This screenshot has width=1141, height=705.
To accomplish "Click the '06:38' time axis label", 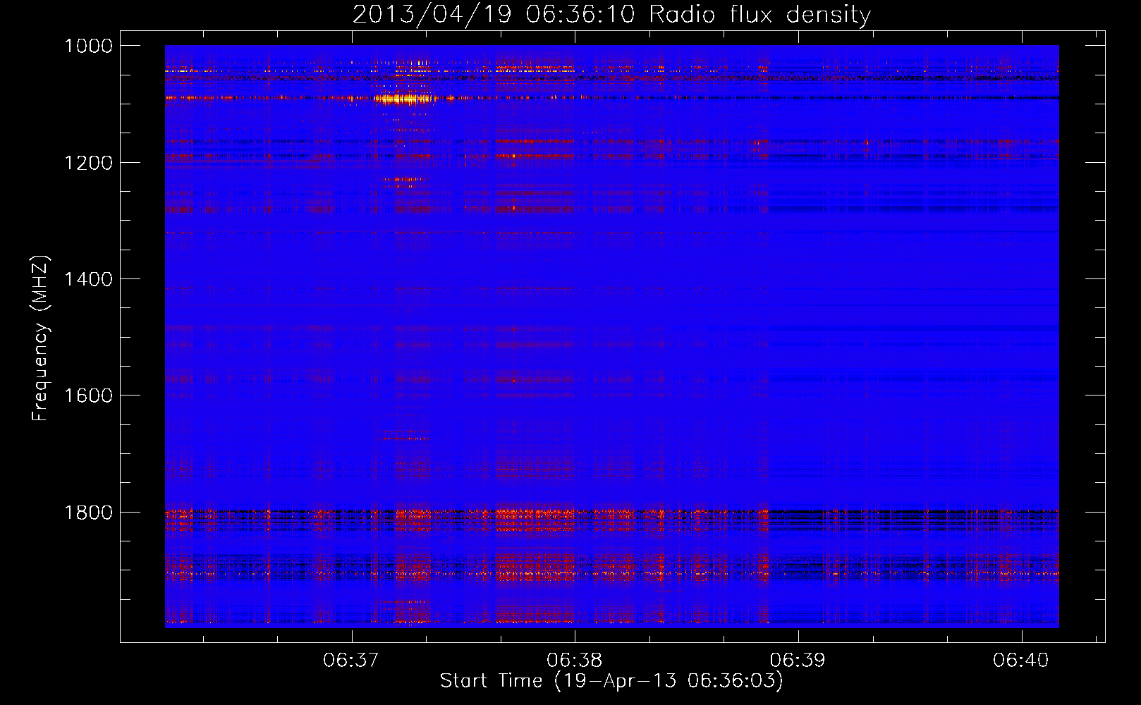I will click(x=575, y=661).
